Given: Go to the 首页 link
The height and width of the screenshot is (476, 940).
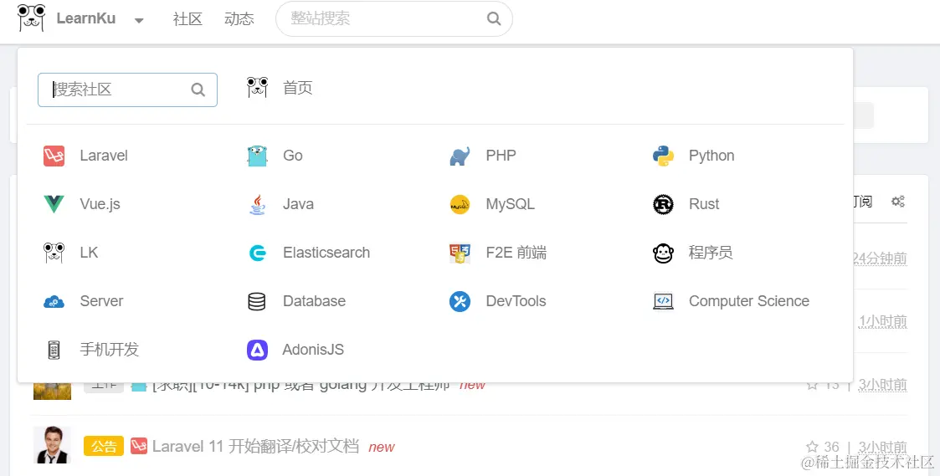Looking at the screenshot, I should 298,88.
